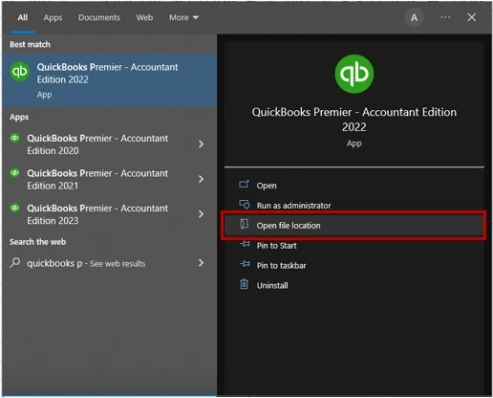Choose Pin to Start
The width and height of the screenshot is (493, 398).
pyautogui.click(x=276, y=246)
